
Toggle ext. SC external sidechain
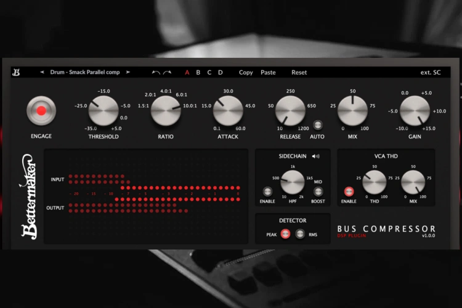click(x=431, y=73)
